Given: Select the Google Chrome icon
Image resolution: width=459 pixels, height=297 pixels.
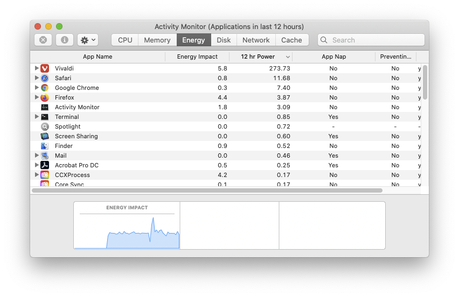Looking at the screenshot, I should click(x=45, y=88).
